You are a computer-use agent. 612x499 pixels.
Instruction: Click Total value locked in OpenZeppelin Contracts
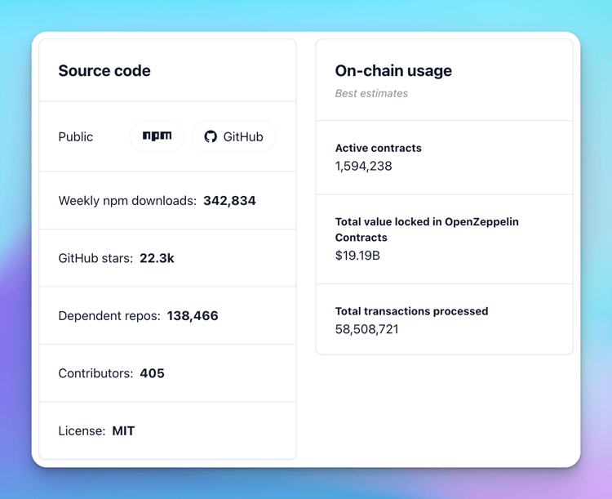click(x=427, y=229)
